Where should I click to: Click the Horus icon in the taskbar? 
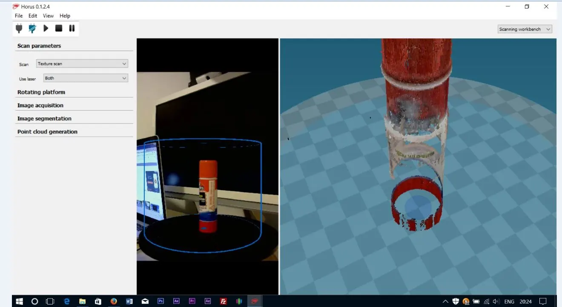click(255, 301)
